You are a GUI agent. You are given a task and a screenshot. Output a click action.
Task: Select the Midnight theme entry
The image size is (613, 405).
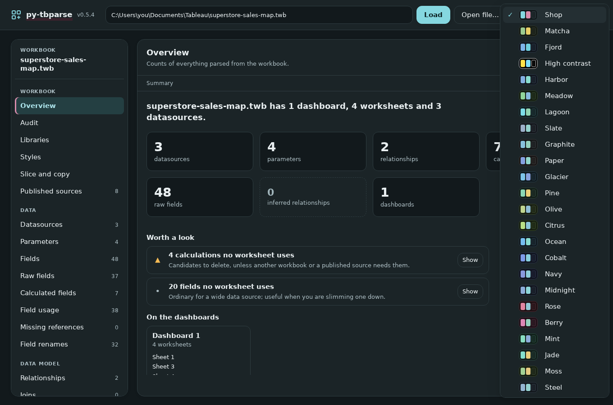point(554,290)
